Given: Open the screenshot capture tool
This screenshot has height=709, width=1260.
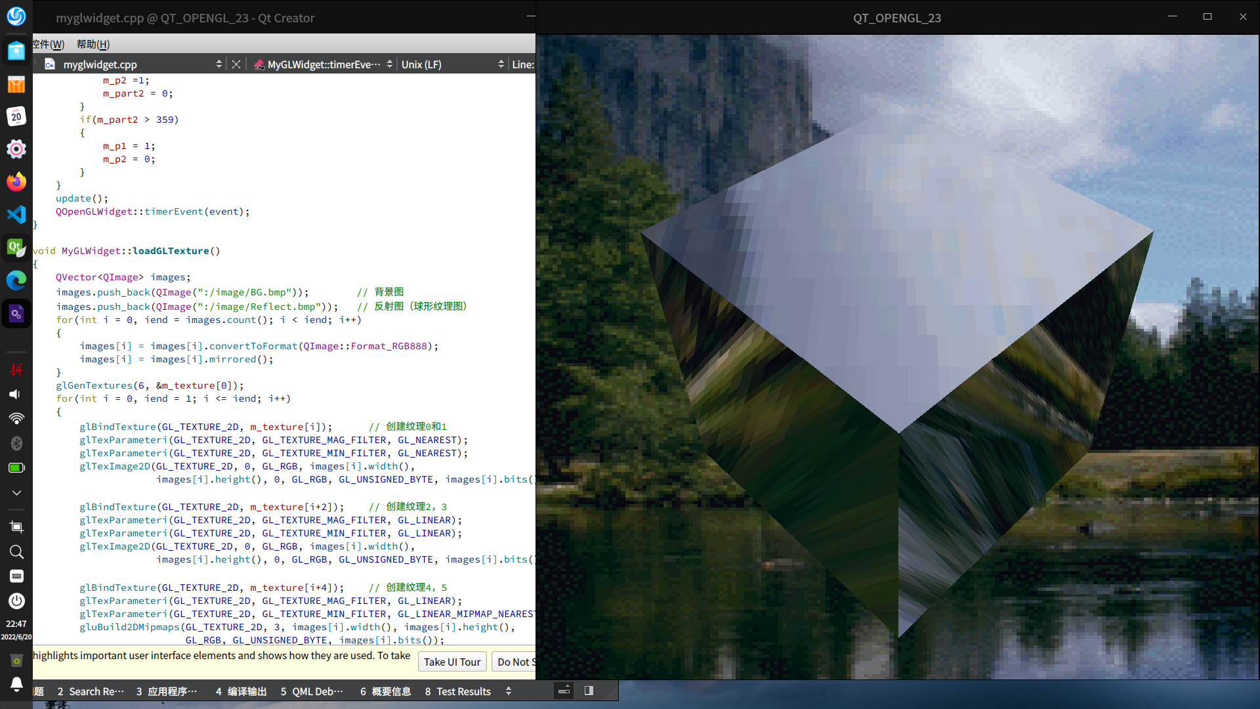Looking at the screenshot, I should (16, 527).
